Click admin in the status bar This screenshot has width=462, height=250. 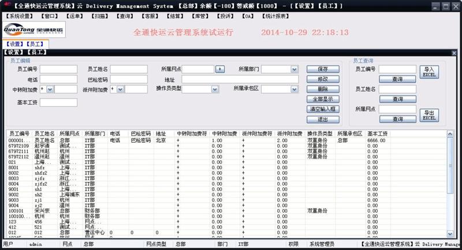(x=36, y=244)
